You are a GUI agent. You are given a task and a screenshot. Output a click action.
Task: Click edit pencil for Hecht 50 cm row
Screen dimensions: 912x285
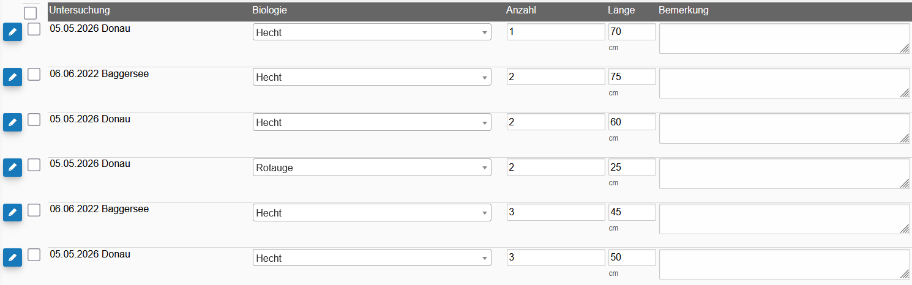point(12,257)
